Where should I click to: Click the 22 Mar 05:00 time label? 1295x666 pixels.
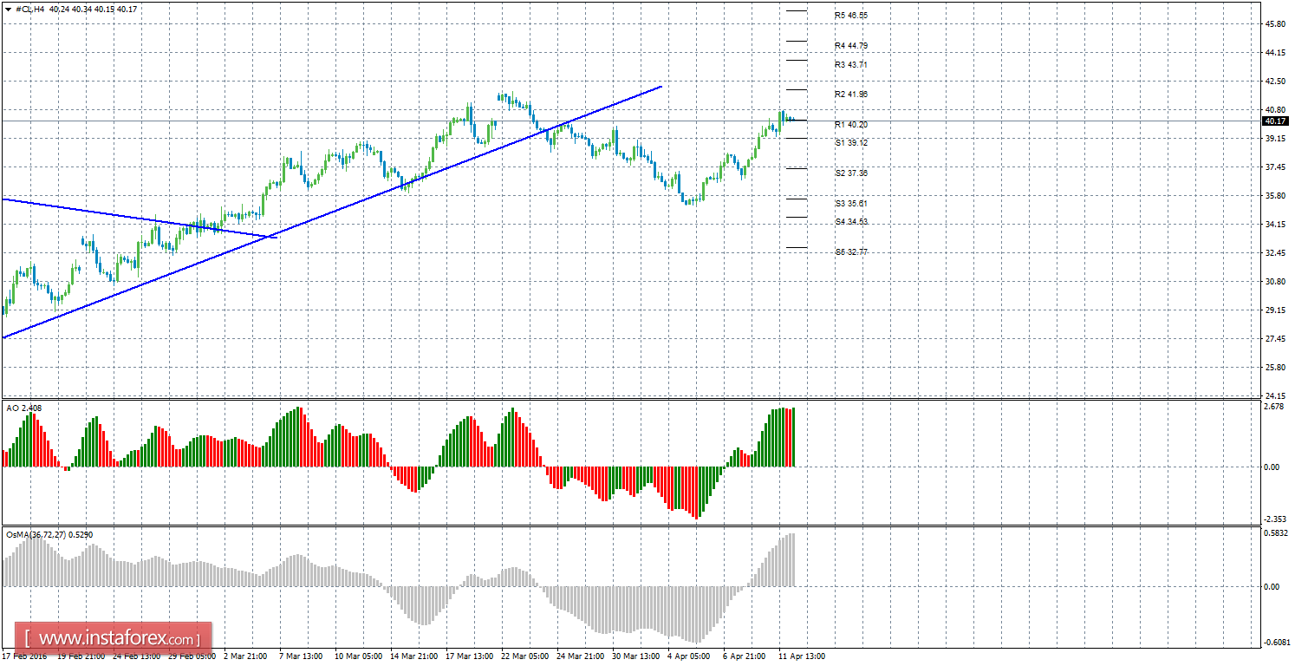[525, 656]
